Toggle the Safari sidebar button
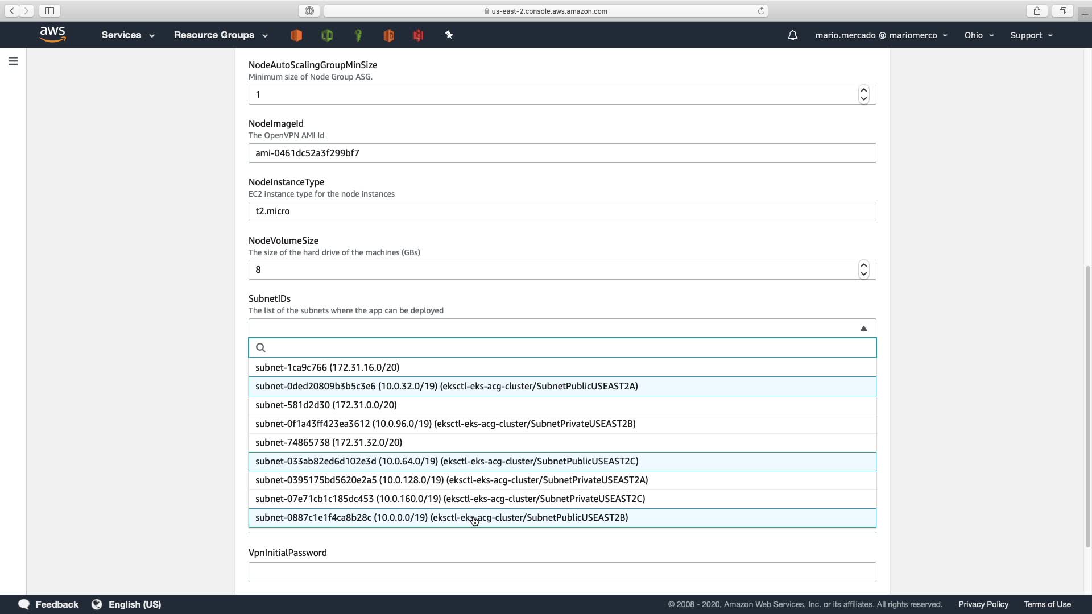The image size is (1092, 614). click(x=49, y=11)
